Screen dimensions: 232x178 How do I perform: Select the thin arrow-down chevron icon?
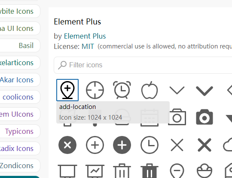(177, 90)
